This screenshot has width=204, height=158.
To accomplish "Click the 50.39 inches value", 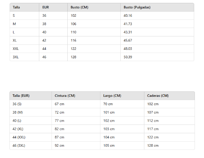I will 128,57.
